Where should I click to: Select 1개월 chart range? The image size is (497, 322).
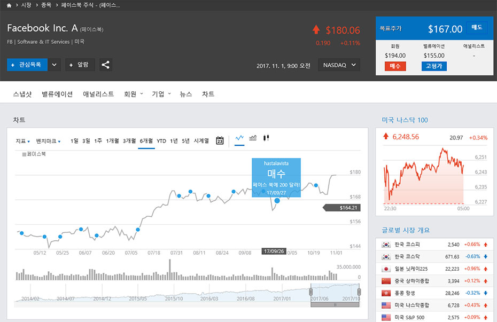coord(112,141)
